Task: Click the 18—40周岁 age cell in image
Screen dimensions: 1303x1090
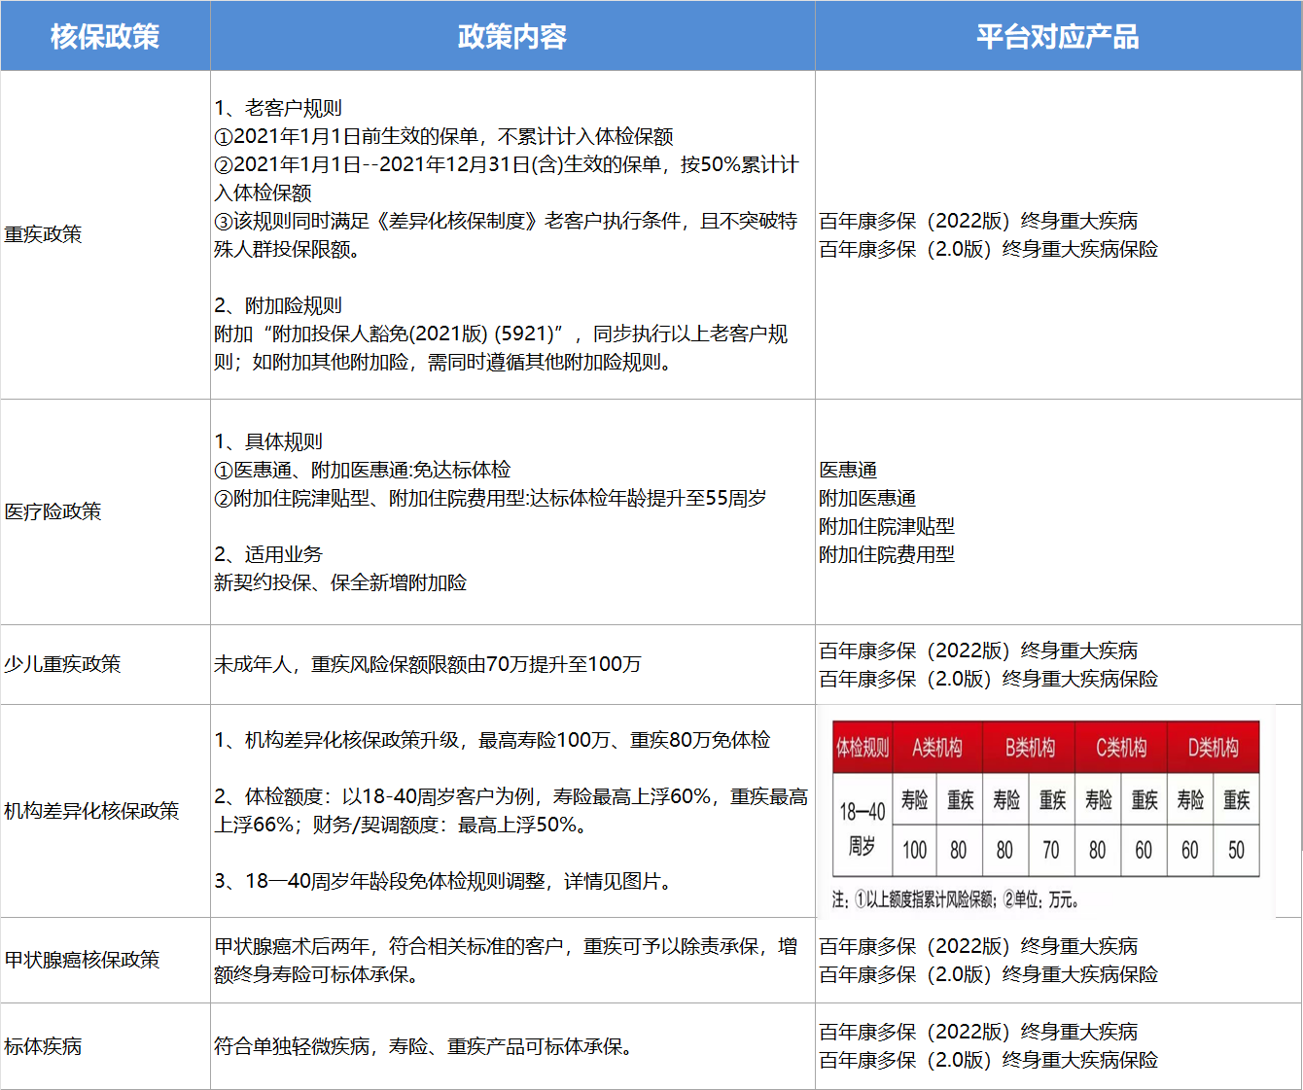Action: point(862,826)
